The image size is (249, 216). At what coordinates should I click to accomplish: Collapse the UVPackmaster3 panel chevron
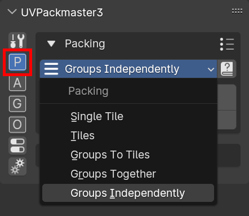coord(12,12)
